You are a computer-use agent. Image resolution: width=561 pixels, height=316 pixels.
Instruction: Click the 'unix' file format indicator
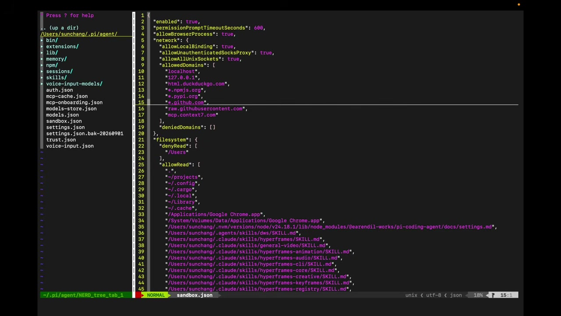(x=411, y=295)
